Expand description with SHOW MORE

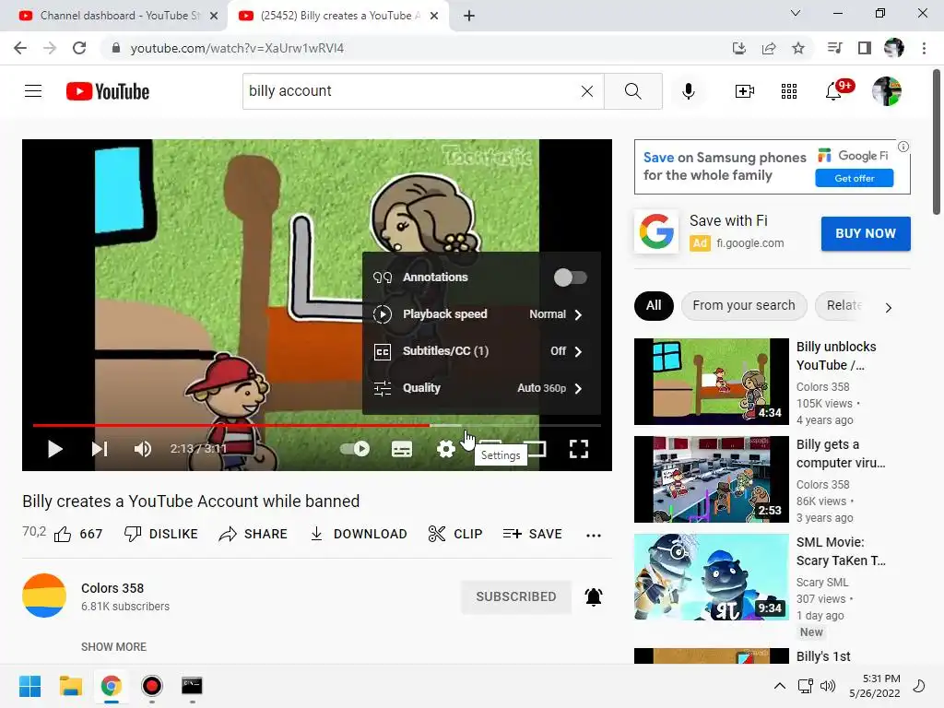113,646
